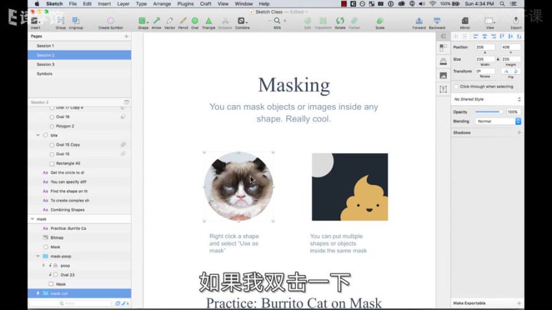Screen dimensions: 552x310
Task: Click Make Exportable plus button
Action: click(519, 303)
